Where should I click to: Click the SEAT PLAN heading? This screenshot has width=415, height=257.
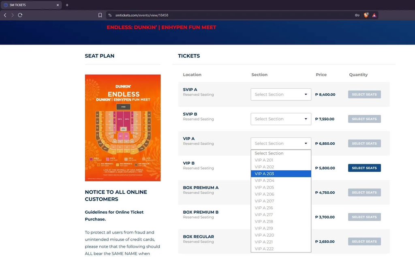click(100, 56)
